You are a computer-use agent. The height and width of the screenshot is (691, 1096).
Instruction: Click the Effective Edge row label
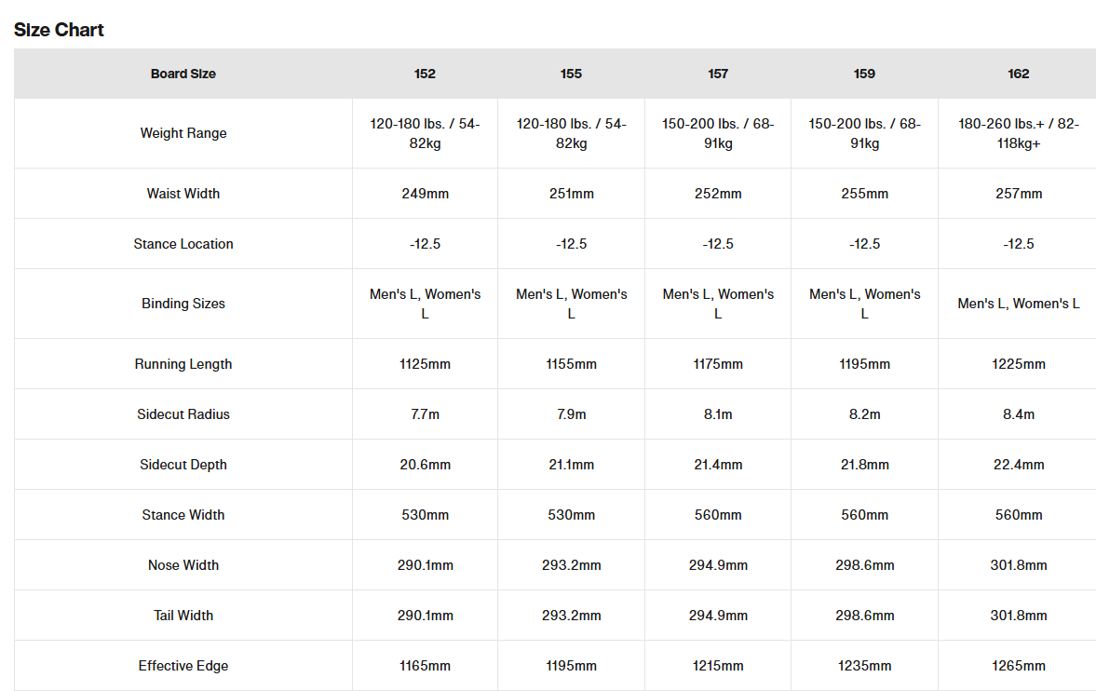[x=183, y=666]
